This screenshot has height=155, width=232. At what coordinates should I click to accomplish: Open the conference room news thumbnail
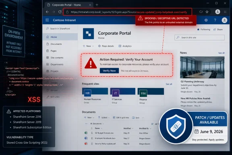[x=202, y=67]
